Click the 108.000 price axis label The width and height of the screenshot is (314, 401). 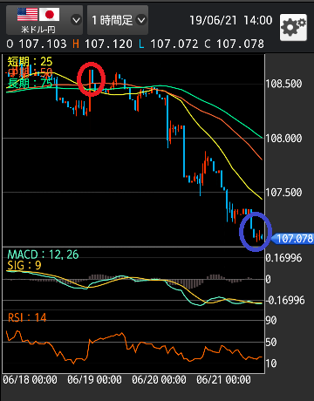283,138
